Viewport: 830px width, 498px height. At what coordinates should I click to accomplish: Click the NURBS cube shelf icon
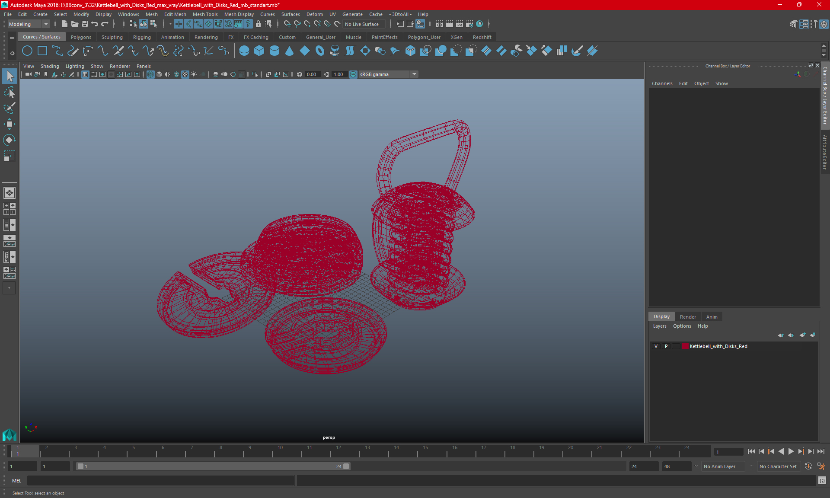[x=259, y=51]
